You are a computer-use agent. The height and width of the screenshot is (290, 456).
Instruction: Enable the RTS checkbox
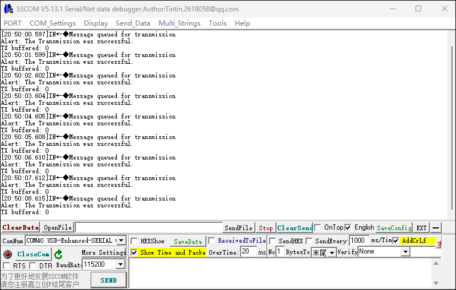6,266
